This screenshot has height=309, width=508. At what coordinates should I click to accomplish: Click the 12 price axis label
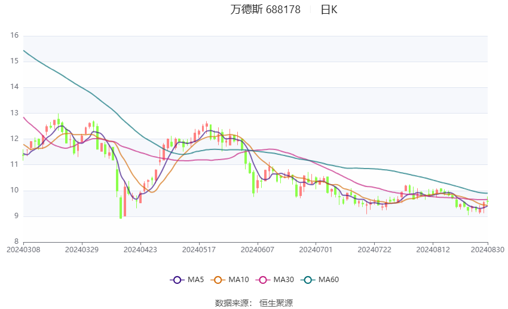[14, 139]
